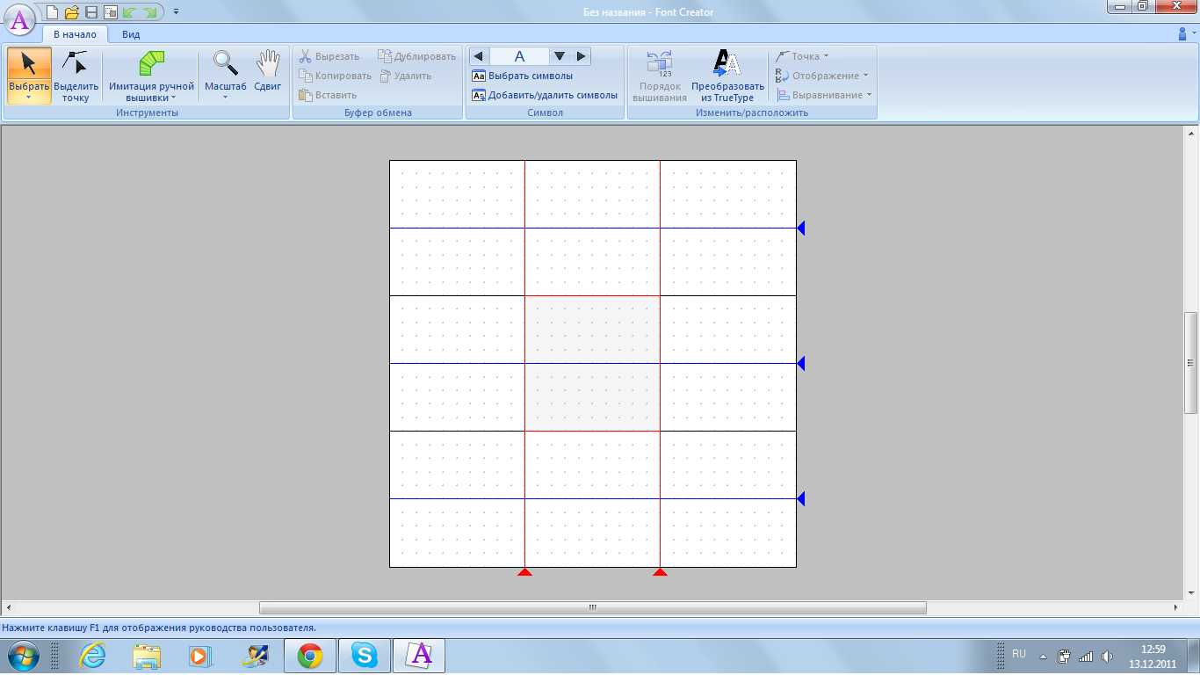Open Google Chrome from the taskbar

point(309,656)
